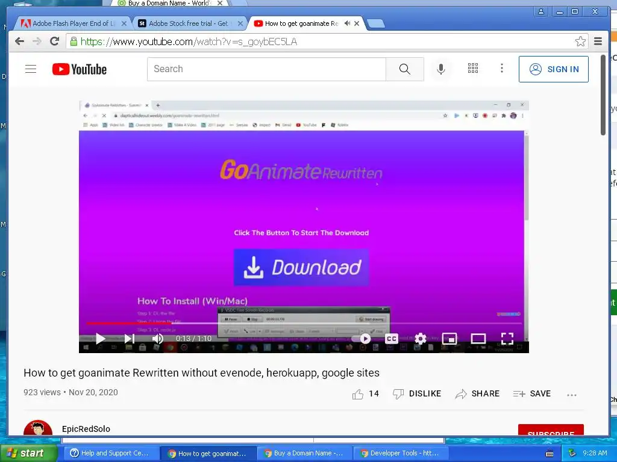The height and width of the screenshot is (462, 617).
Task: Click the site security padlock icon
Action: (x=74, y=42)
